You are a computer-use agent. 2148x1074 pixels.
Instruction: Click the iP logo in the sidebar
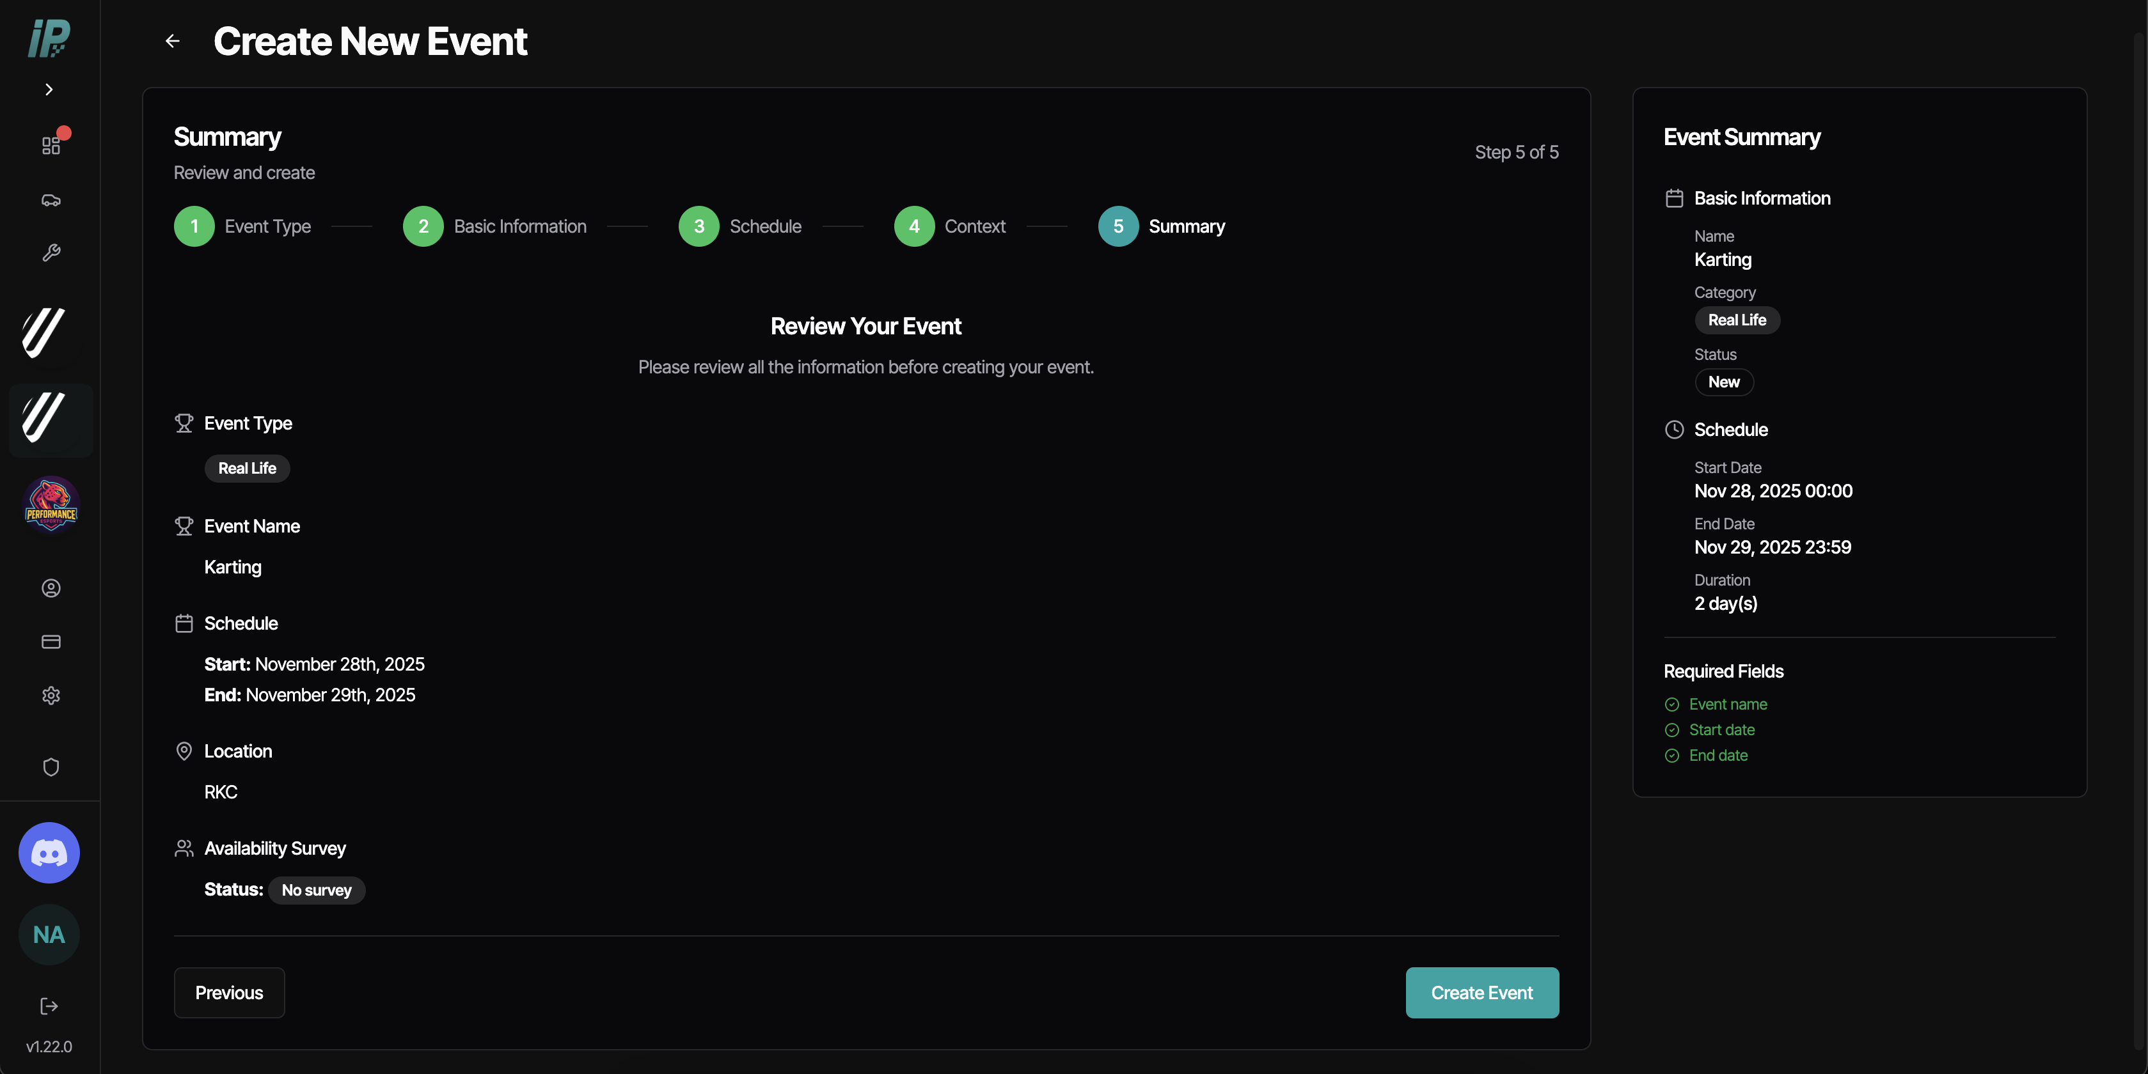[x=49, y=38]
